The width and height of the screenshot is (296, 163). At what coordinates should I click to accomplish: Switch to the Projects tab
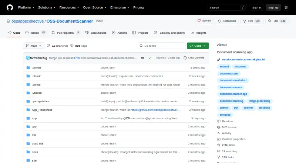(140, 33)
